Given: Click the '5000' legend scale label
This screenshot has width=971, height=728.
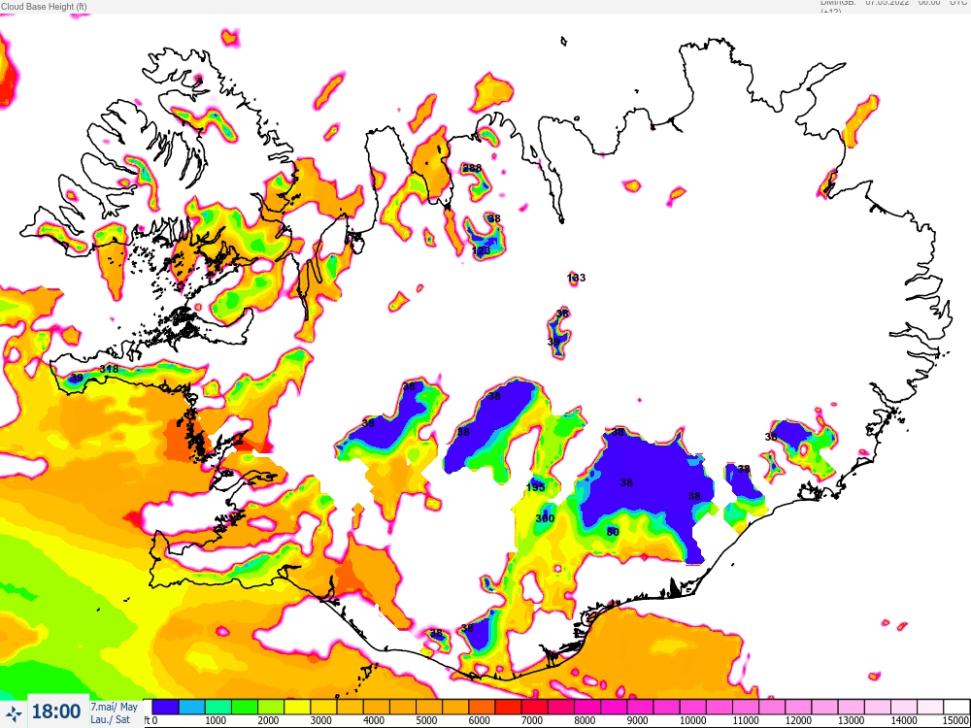Looking at the screenshot, I should coord(425,720).
